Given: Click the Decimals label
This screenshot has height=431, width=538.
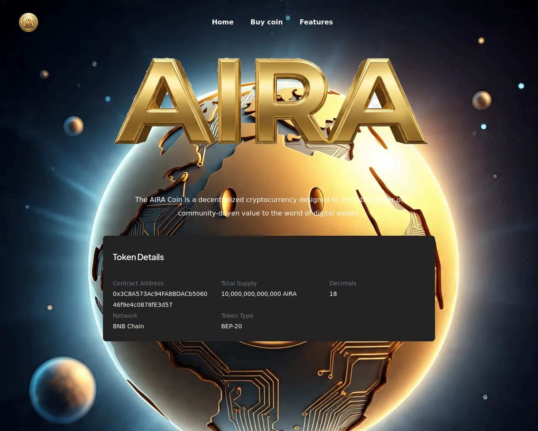Looking at the screenshot, I should [343, 283].
